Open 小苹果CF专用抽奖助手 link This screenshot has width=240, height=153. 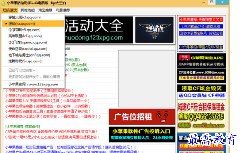click(x=39, y=91)
